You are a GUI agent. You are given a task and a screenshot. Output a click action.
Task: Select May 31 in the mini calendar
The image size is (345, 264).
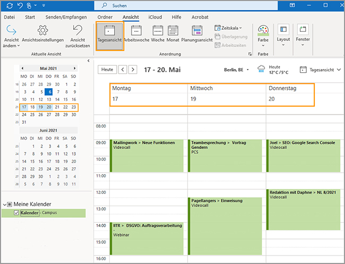[24, 122]
